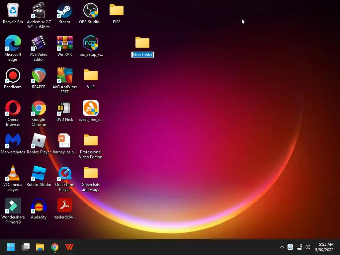This screenshot has height=255, width=340.
Task: Open the network status tray icon
Action: [299, 247]
